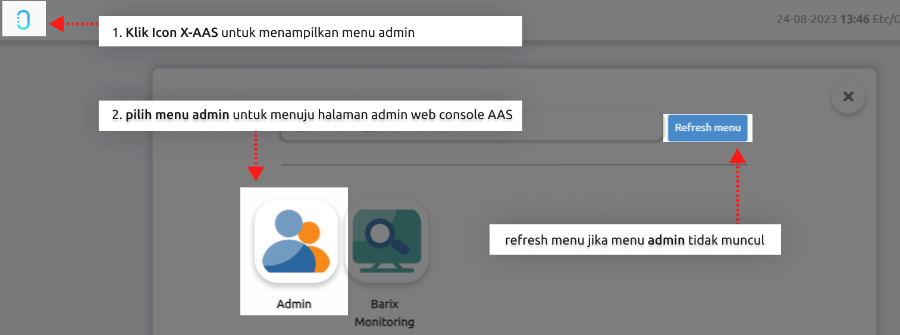Click the "Admin" text label under the icon
The image size is (900, 335).
point(294,304)
